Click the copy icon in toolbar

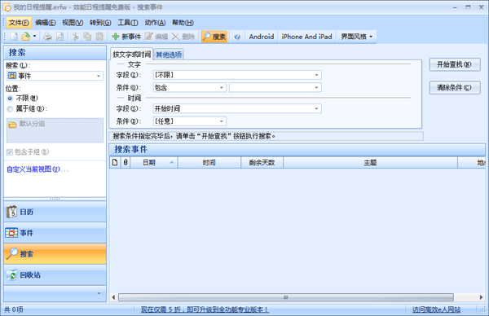tap(87, 37)
